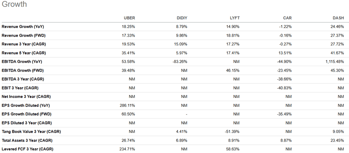Click the Growth section heading

[x=14, y=5]
